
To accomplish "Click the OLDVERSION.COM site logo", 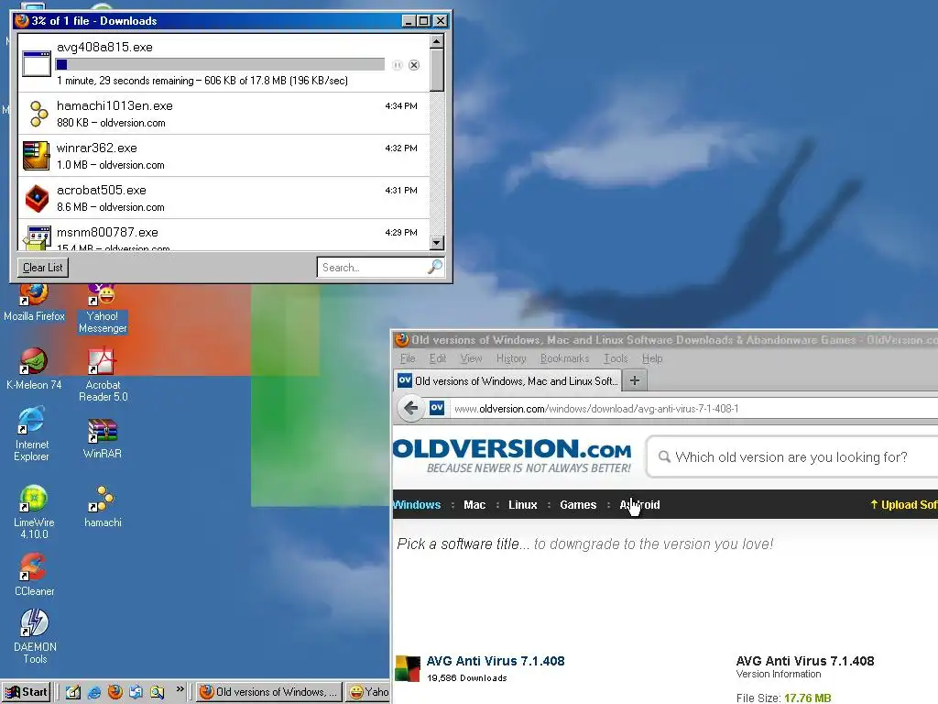I will coord(512,456).
